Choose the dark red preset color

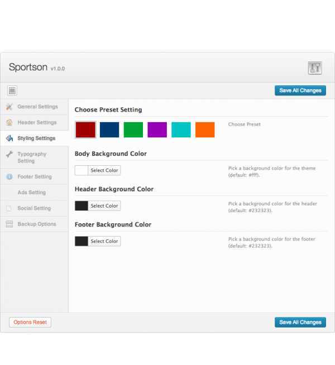(x=85, y=129)
